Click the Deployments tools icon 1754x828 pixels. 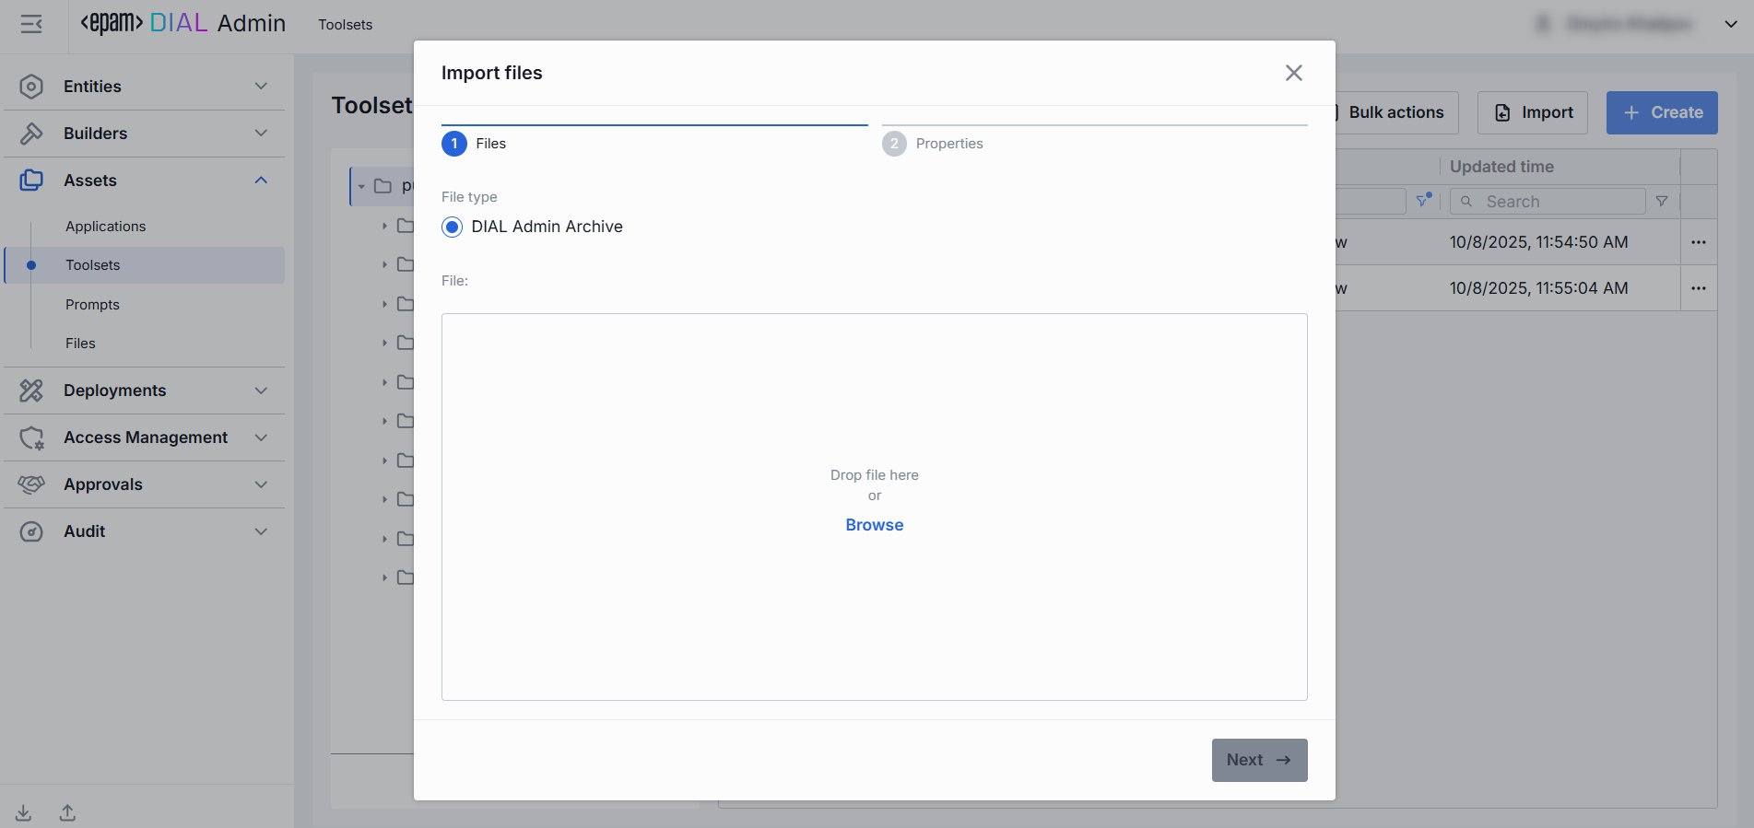click(31, 391)
